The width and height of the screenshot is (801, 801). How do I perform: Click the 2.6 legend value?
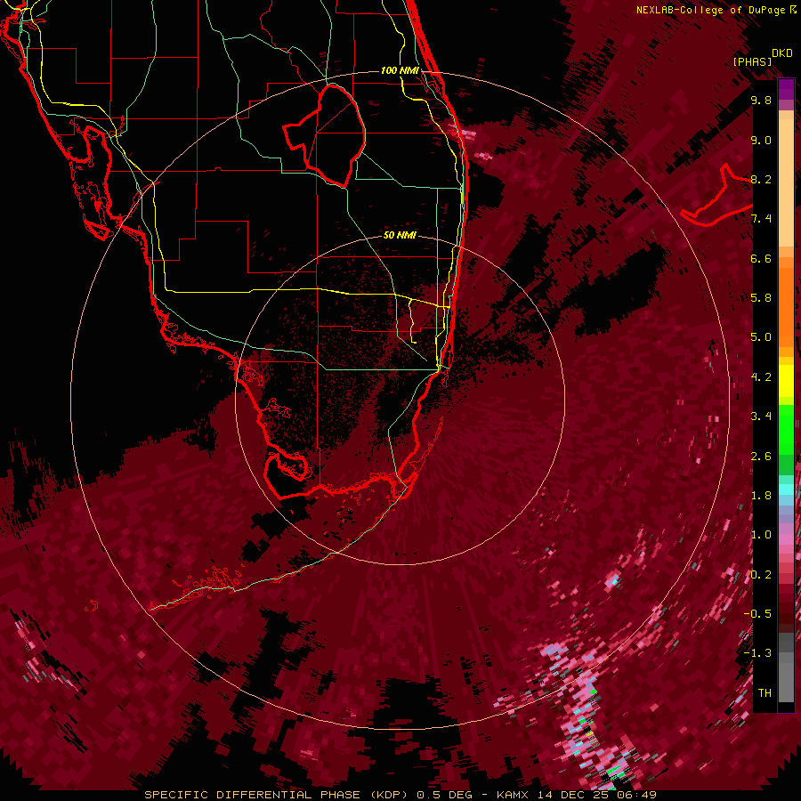coord(761,457)
